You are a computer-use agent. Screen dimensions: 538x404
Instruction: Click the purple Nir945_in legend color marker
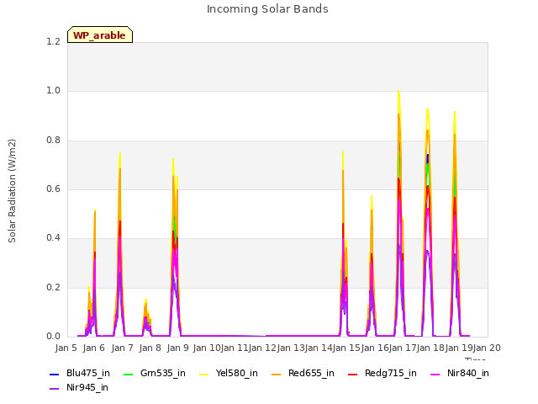(54, 389)
